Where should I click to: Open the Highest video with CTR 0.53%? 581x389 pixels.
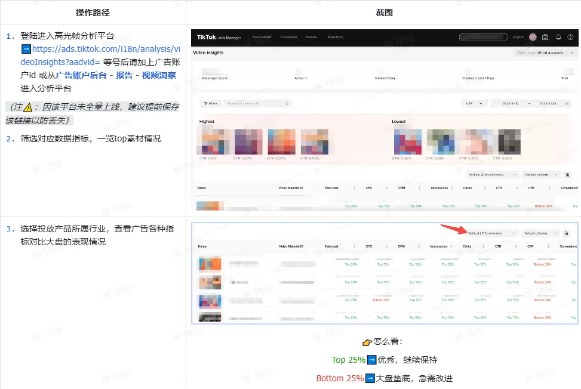pyautogui.click(x=315, y=142)
